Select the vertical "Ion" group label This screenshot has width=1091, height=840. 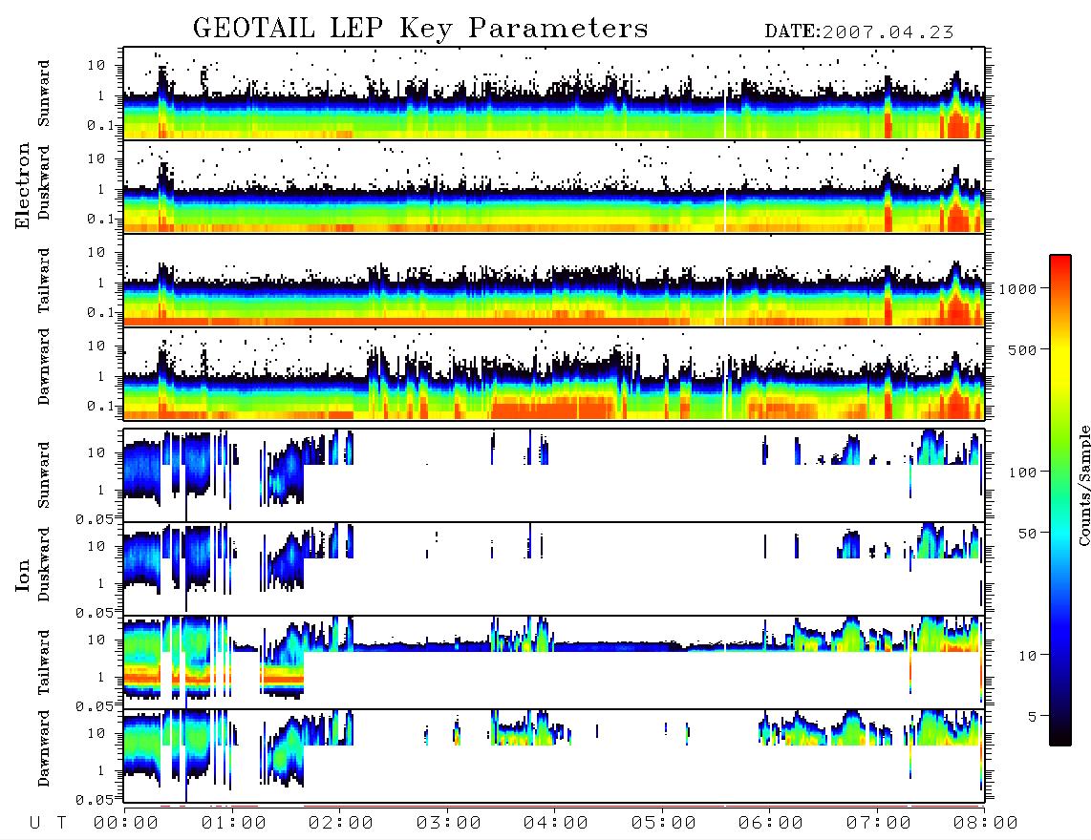tap(22, 575)
